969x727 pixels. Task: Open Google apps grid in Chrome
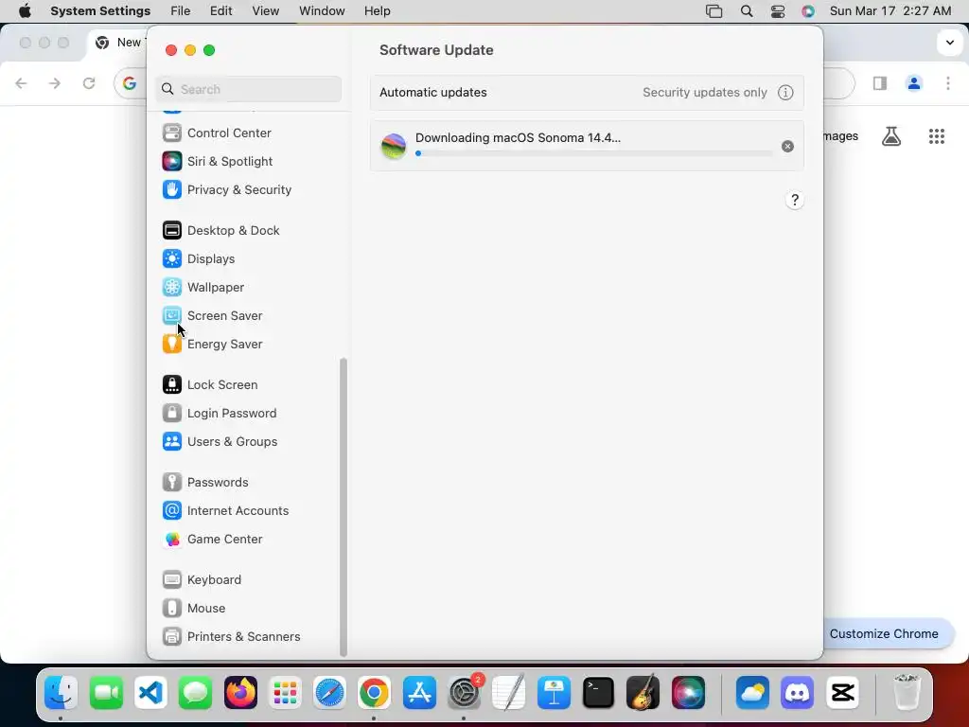tap(937, 136)
